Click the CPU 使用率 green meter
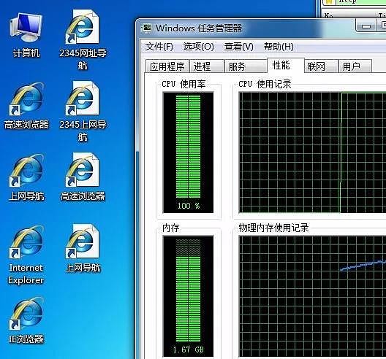Viewport: 386px width, 359px height. [x=189, y=153]
